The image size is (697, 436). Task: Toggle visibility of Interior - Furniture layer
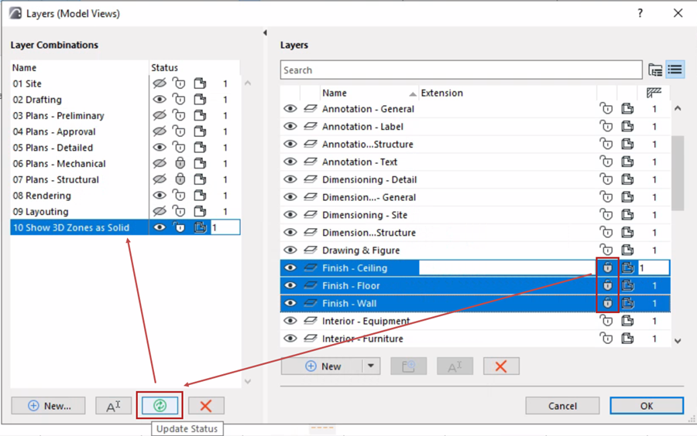[x=290, y=339]
